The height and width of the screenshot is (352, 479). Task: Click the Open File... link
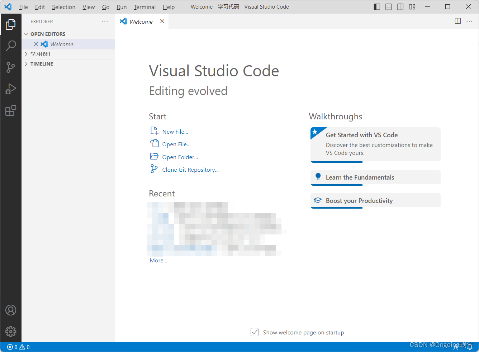click(176, 144)
